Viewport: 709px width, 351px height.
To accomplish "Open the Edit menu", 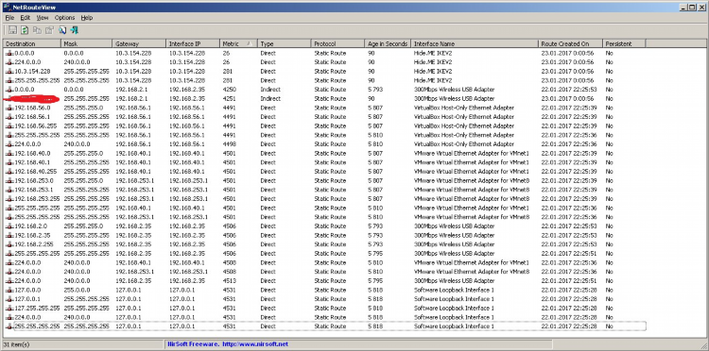I will (x=25, y=18).
